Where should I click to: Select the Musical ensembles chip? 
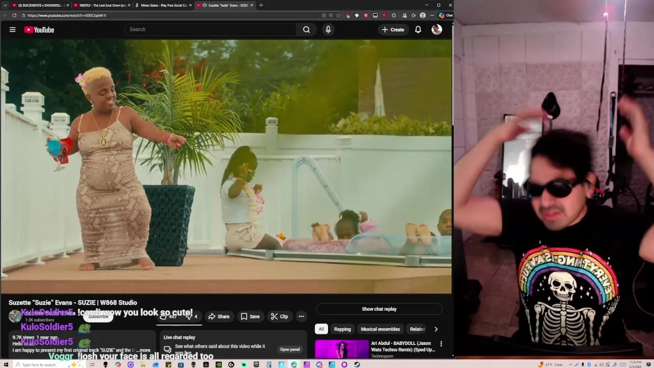[380, 329]
